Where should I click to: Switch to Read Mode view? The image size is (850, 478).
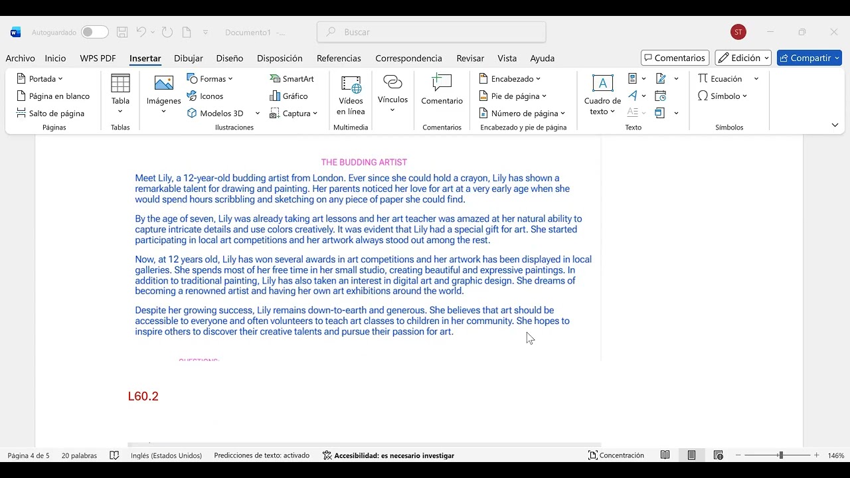[665, 455]
